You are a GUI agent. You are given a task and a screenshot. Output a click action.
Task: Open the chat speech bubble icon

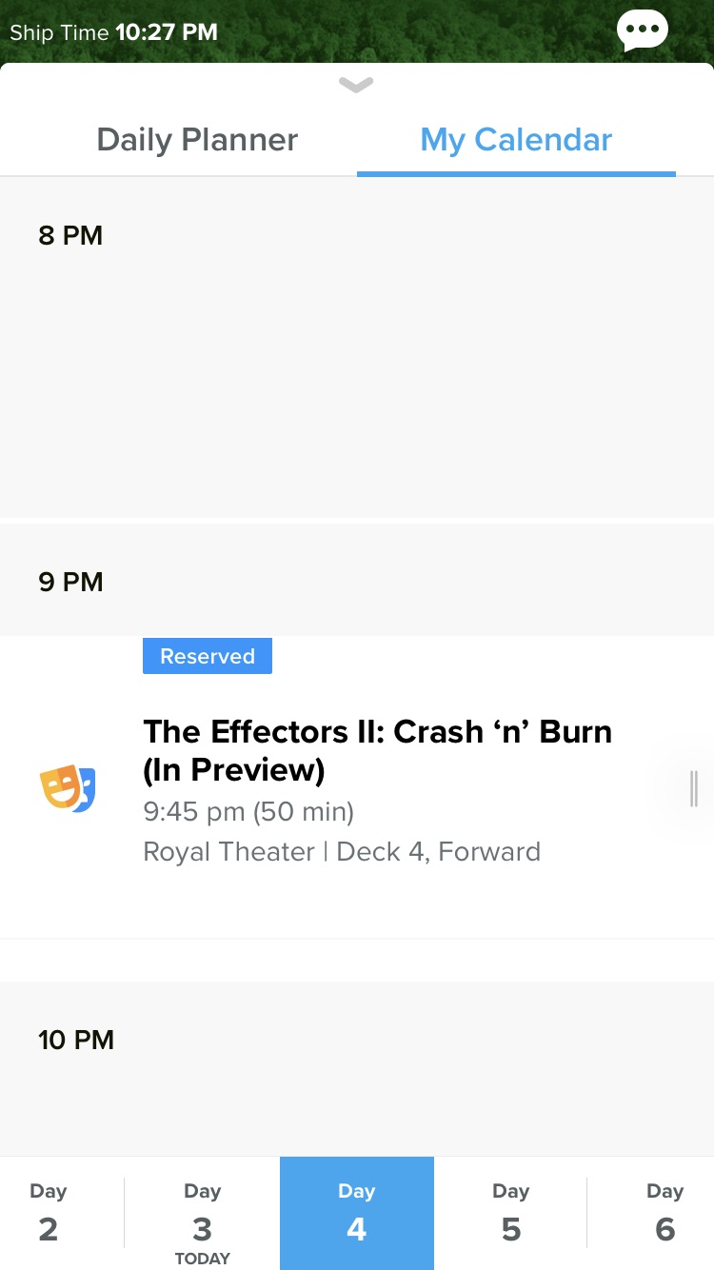pos(643,30)
